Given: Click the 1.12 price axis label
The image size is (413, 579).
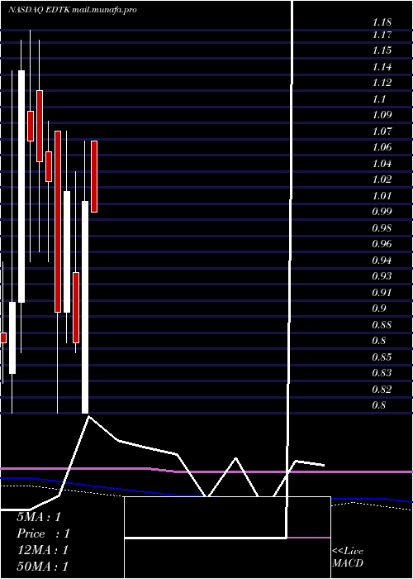Looking at the screenshot, I should (x=382, y=83).
